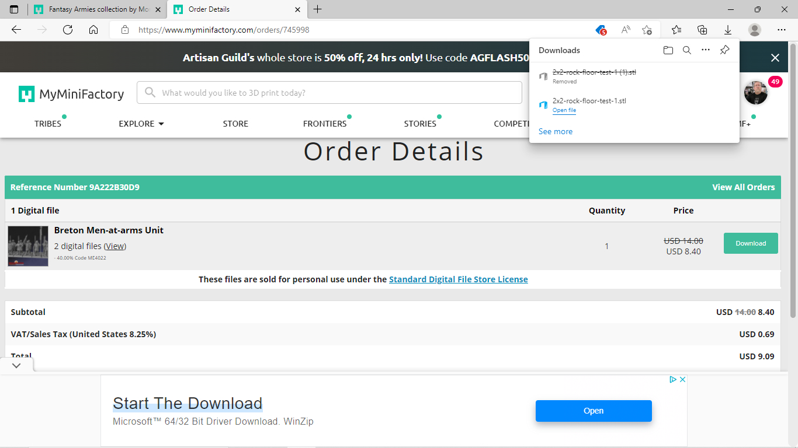Activate Read Aloud icon in address bar
The image size is (798, 448).
(626, 30)
